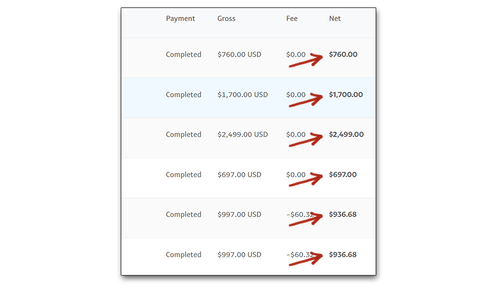Click the Fee column header
This screenshot has width=497, height=288.
pyautogui.click(x=292, y=19)
